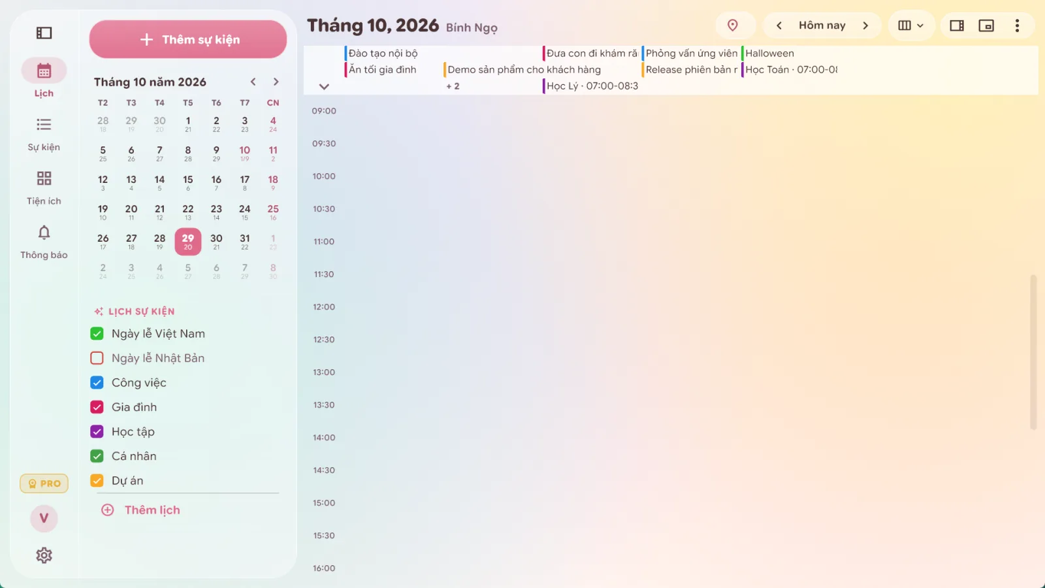
Task: Toggle Học tập calendar checkbox
Action: tap(97, 432)
